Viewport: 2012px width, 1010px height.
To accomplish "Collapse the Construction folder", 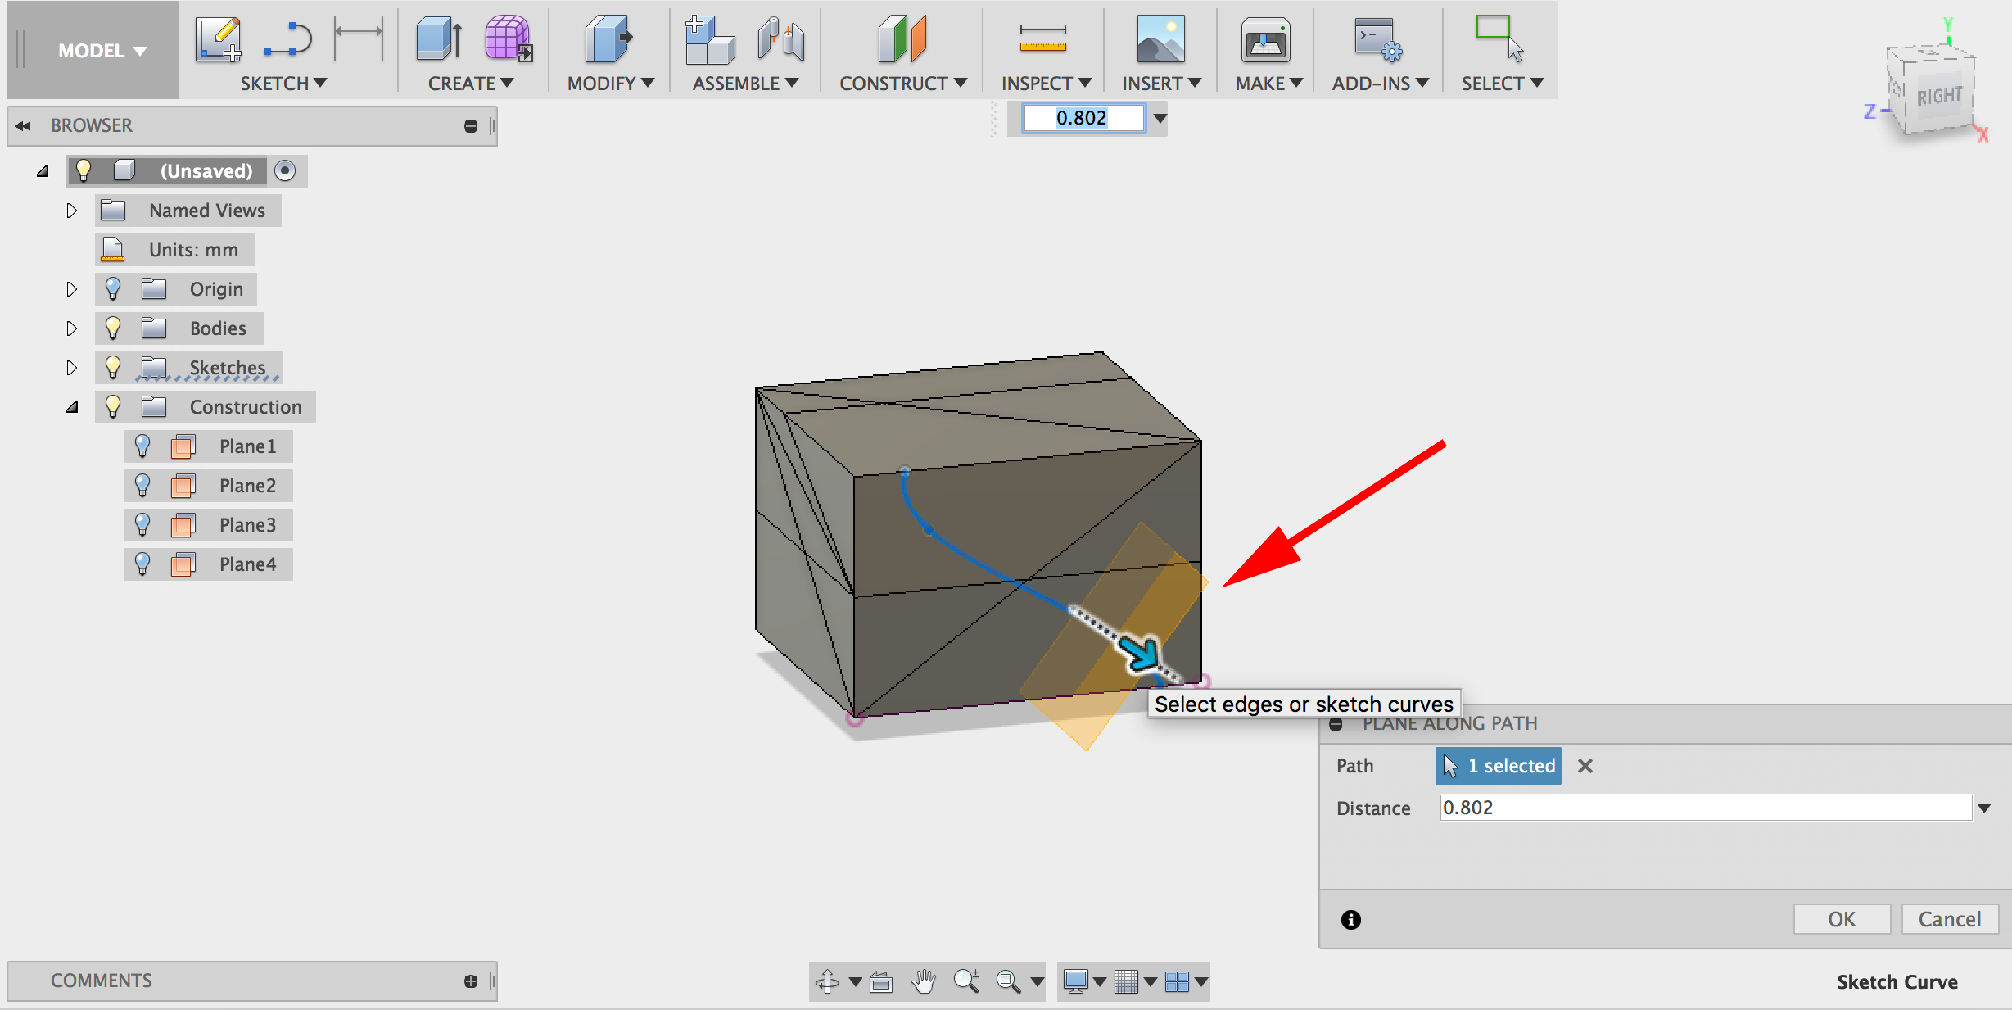I will [x=72, y=407].
